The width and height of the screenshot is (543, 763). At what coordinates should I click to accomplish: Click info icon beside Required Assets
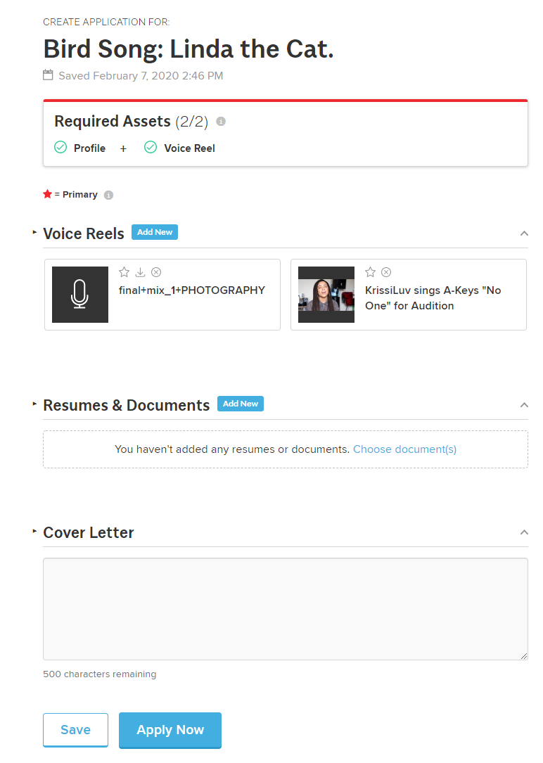[221, 122]
